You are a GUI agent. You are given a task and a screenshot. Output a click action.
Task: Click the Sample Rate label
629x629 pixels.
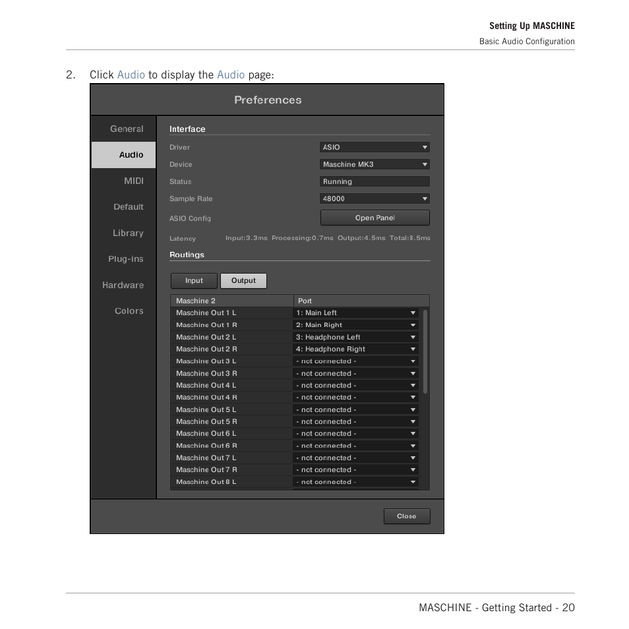click(191, 198)
